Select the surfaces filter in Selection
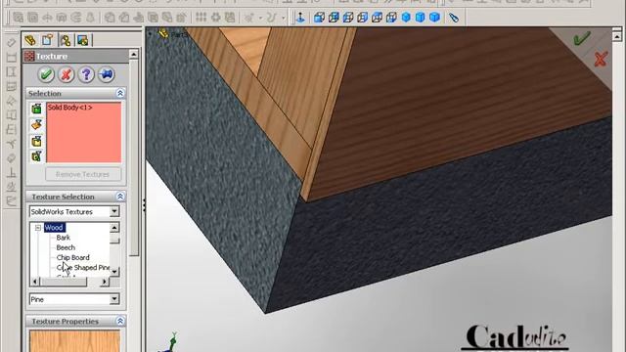This screenshot has width=626, height=352. (36, 125)
